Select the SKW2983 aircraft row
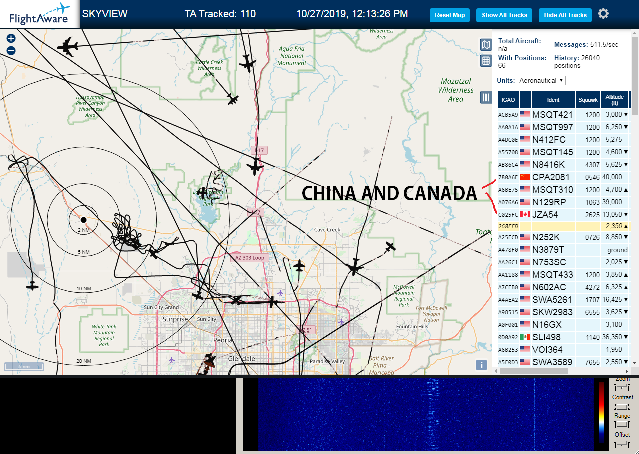Viewport: 639px width, 454px height. pyautogui.click(x=563, y=312)
